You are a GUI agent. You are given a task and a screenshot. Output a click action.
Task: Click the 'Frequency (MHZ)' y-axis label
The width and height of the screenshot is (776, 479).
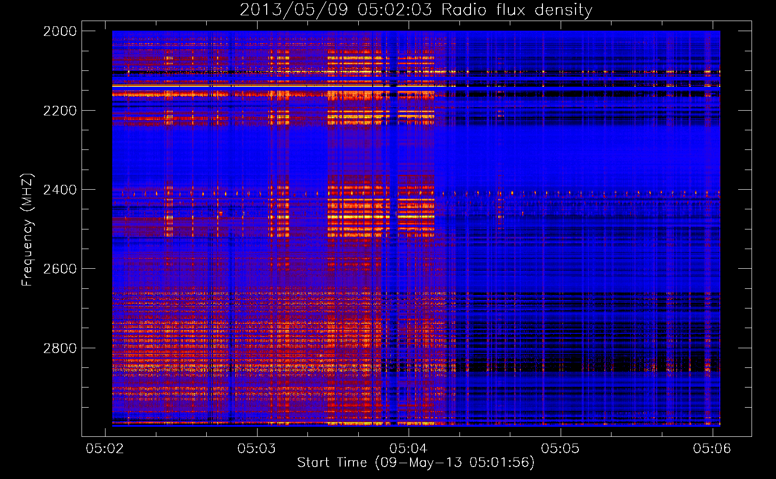[27, 230]
